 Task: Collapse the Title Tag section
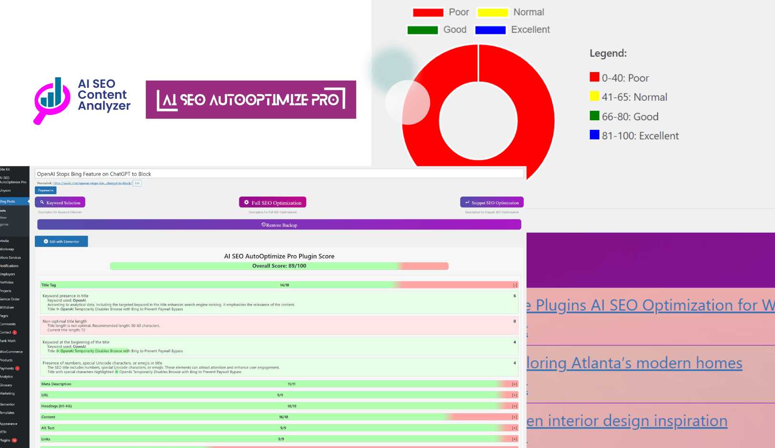click(515, 285)
